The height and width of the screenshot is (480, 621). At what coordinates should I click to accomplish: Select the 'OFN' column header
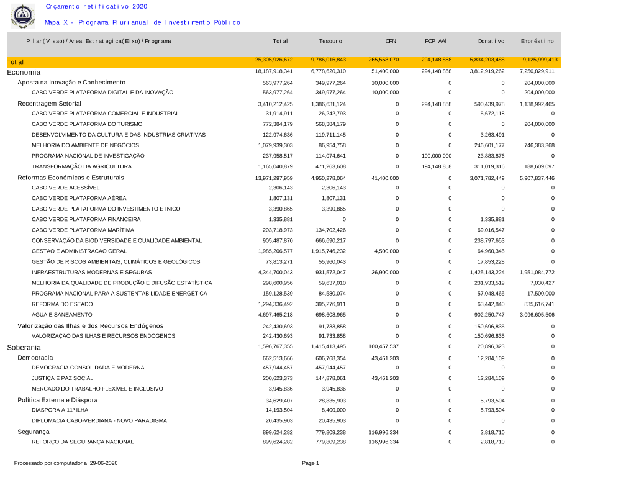point(391,42)
